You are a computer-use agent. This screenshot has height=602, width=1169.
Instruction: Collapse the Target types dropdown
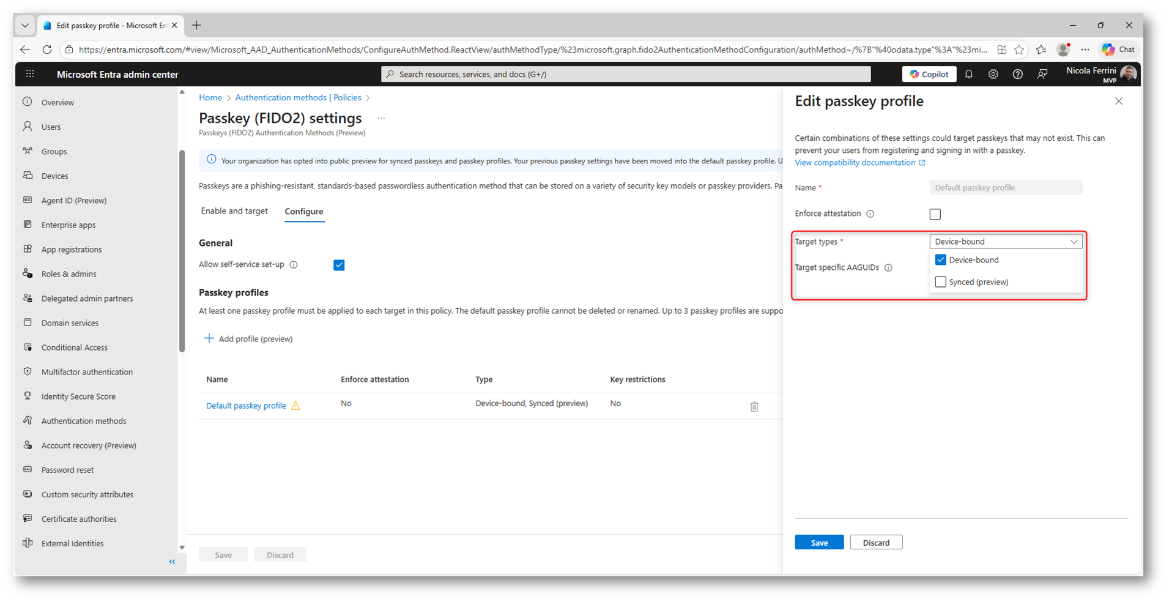(x=1073, y=242)
